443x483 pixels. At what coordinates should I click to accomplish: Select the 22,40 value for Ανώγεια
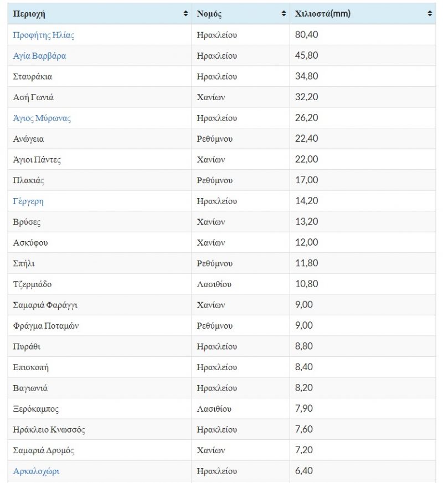pyautogui.click(x=307, y=139)
